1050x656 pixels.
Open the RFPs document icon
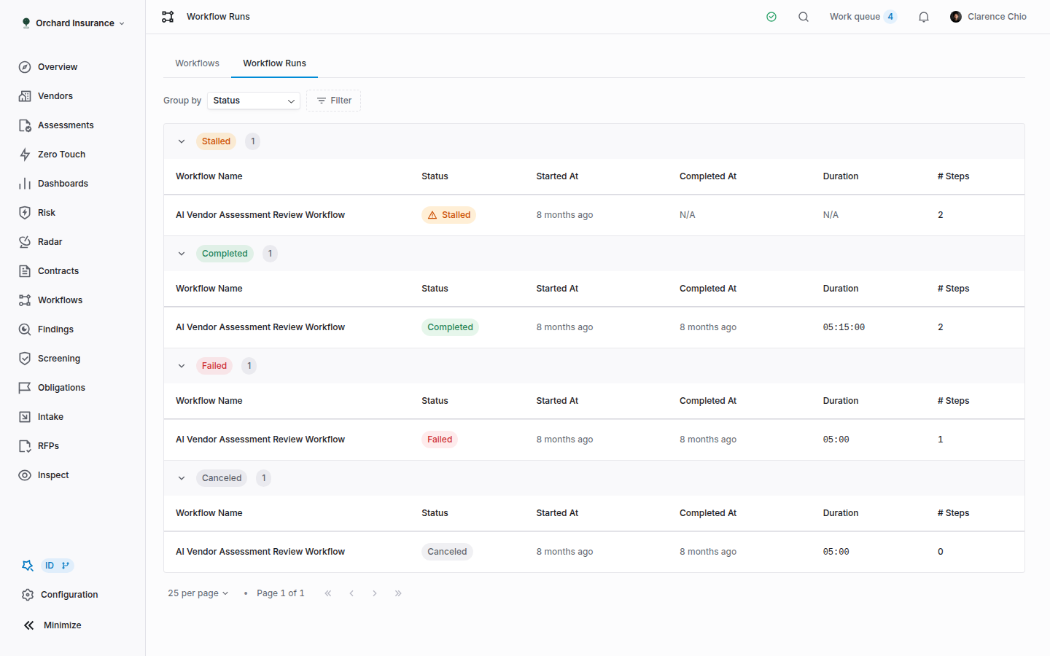25,446
